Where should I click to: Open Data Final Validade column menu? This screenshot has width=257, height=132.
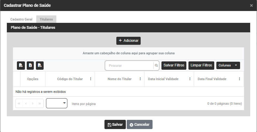(x=239, y=79)
